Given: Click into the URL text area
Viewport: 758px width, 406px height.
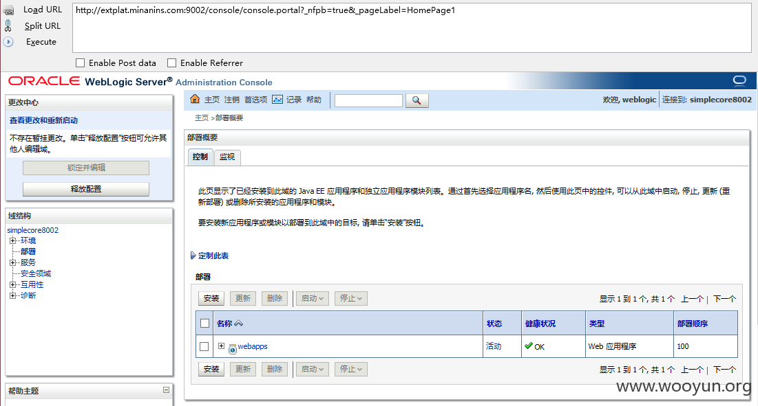Looking at the screenshot, I should (x=412, y=27).
